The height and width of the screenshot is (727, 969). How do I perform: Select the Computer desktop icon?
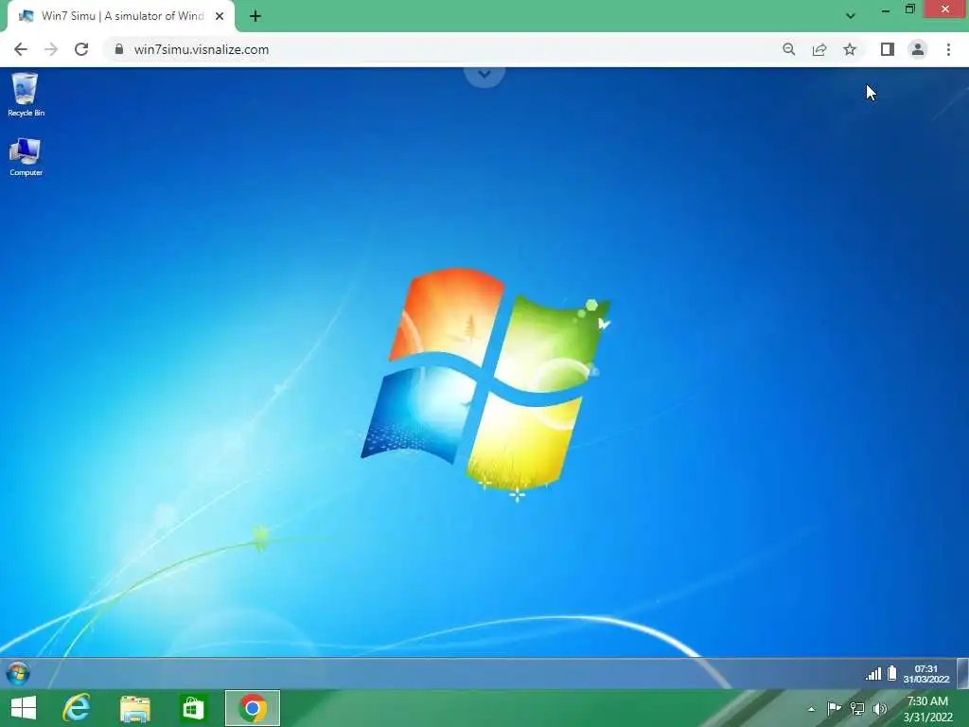click(26, 157)
